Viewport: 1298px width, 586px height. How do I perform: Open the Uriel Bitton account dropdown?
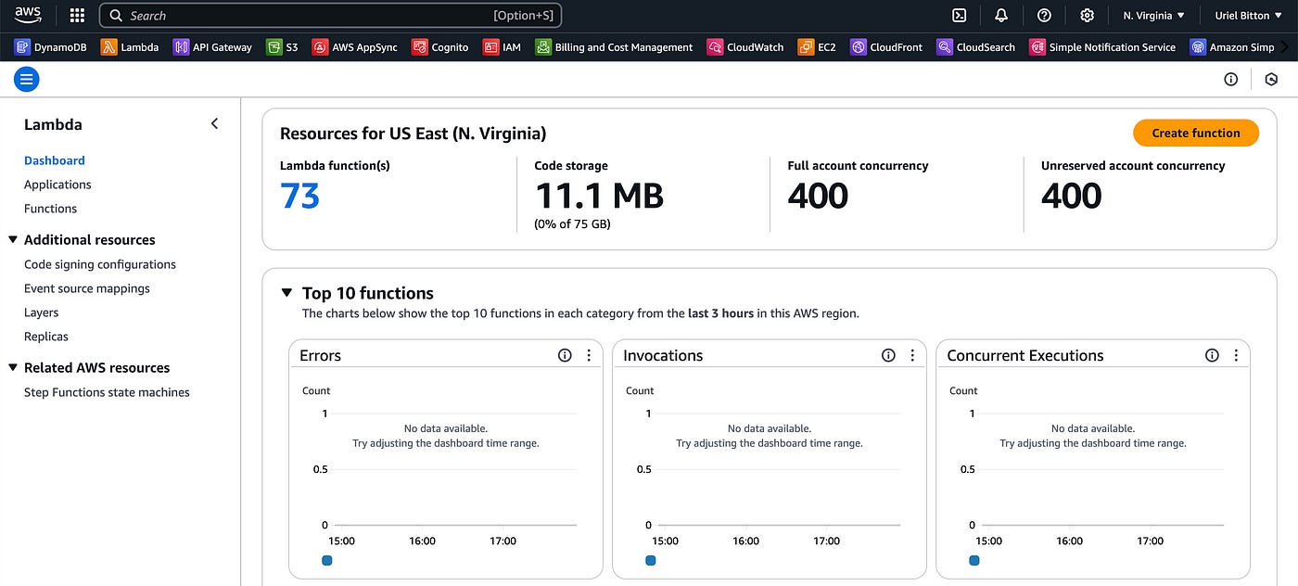point(1248,16)
